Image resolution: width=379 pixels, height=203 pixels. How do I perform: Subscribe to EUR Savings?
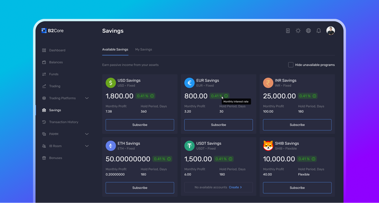(x=218, y=125)
